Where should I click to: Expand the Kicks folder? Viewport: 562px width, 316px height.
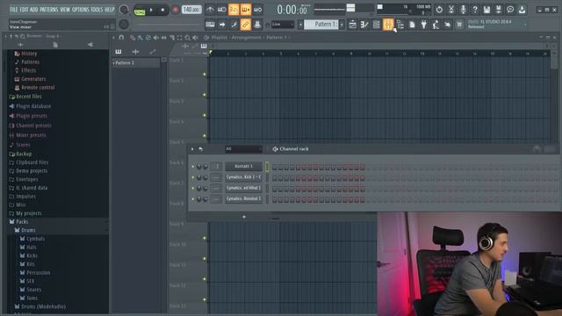click(32, 255)
